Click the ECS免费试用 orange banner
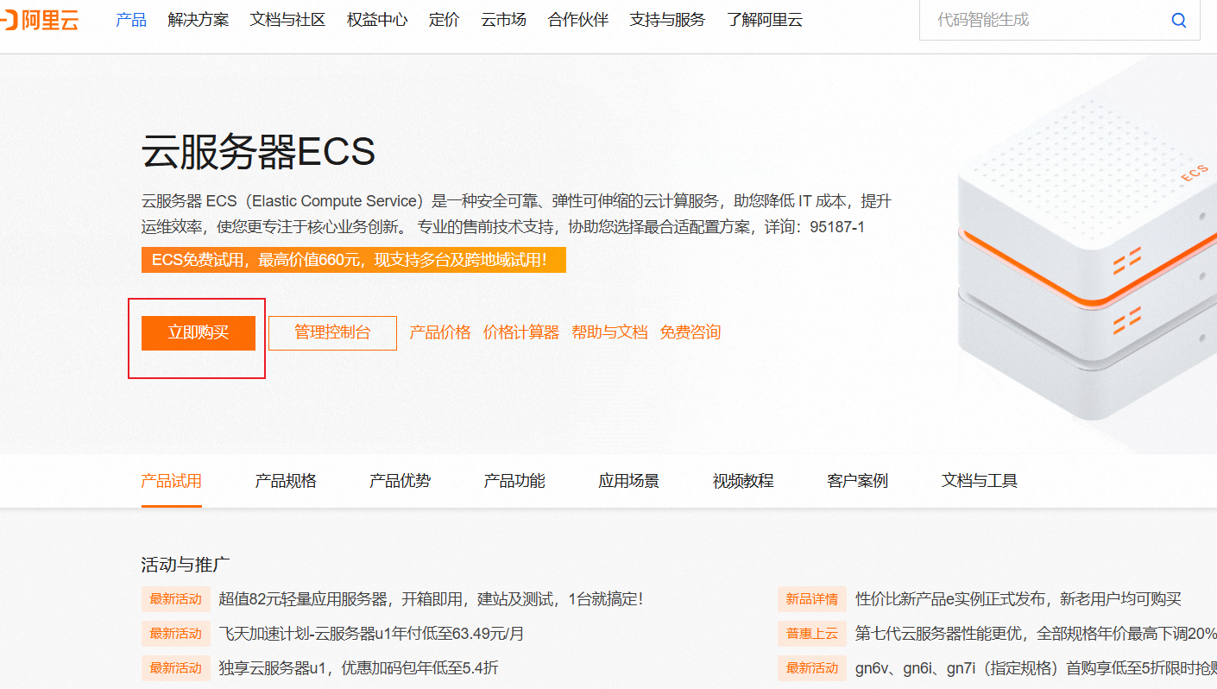1217x689 pixels. pyautogui.click(x=354, y=260)
